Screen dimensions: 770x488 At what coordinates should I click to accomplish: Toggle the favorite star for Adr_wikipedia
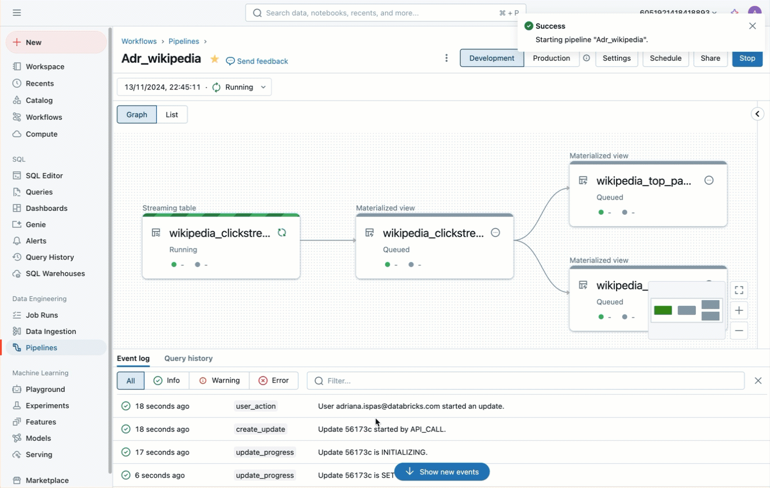point(214,59)
